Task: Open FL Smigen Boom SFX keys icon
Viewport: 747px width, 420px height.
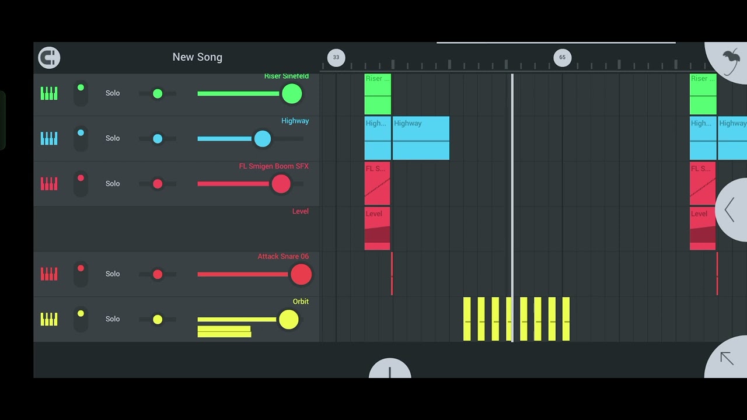Action: click(x=49, y=184)
